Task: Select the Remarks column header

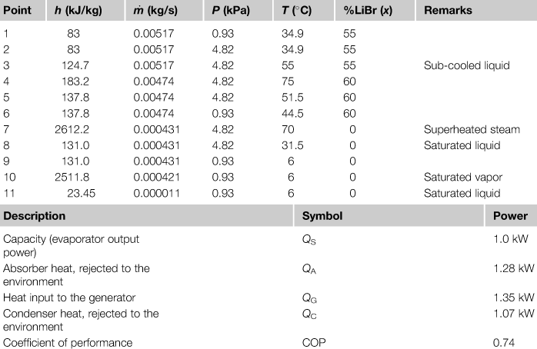Action: (448, 11)
